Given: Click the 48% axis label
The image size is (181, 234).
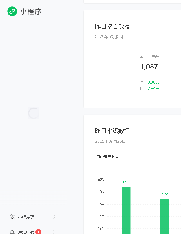Looking at the screenshot, I should pos(101,192).
